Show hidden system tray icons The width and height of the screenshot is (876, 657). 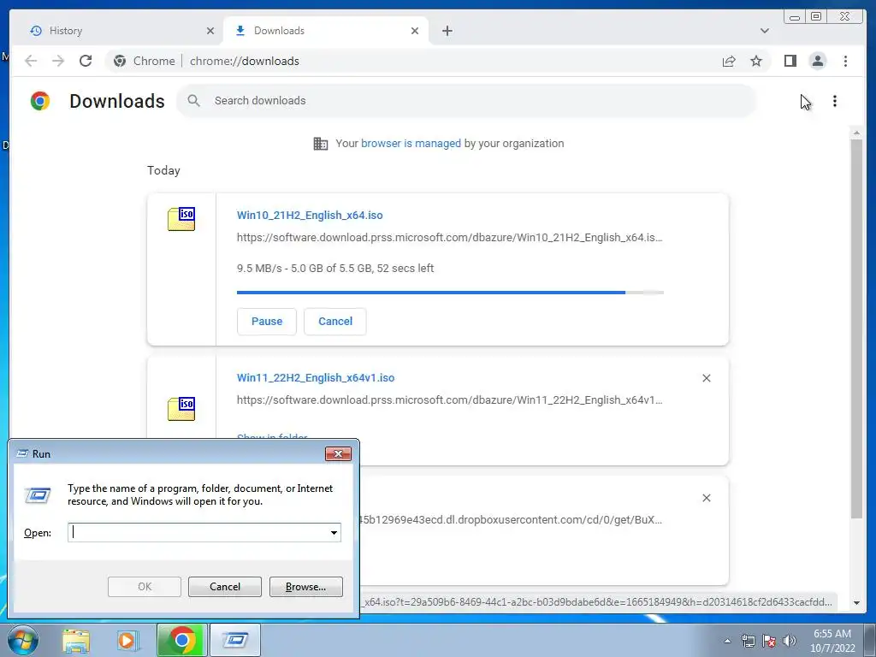coord(727,641)
